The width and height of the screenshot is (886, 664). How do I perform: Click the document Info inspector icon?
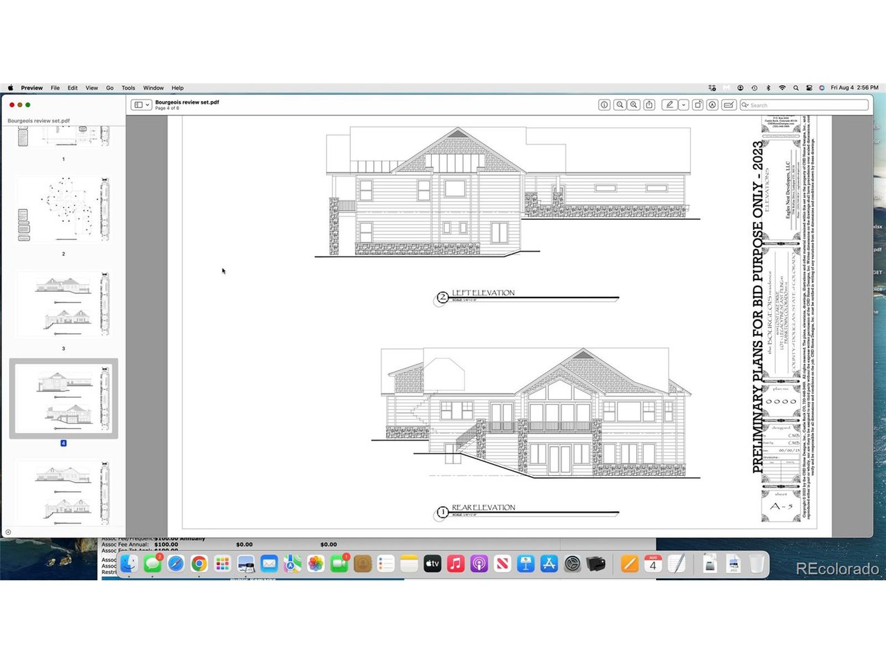tap(604, 105)
